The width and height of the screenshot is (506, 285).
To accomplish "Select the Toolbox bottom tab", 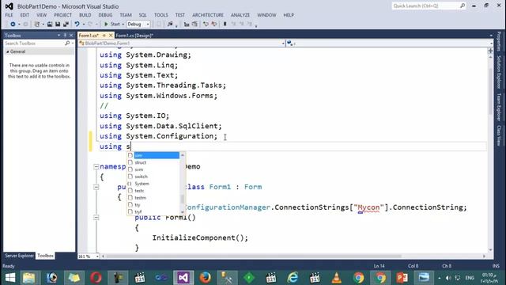I will click(45, 256).
